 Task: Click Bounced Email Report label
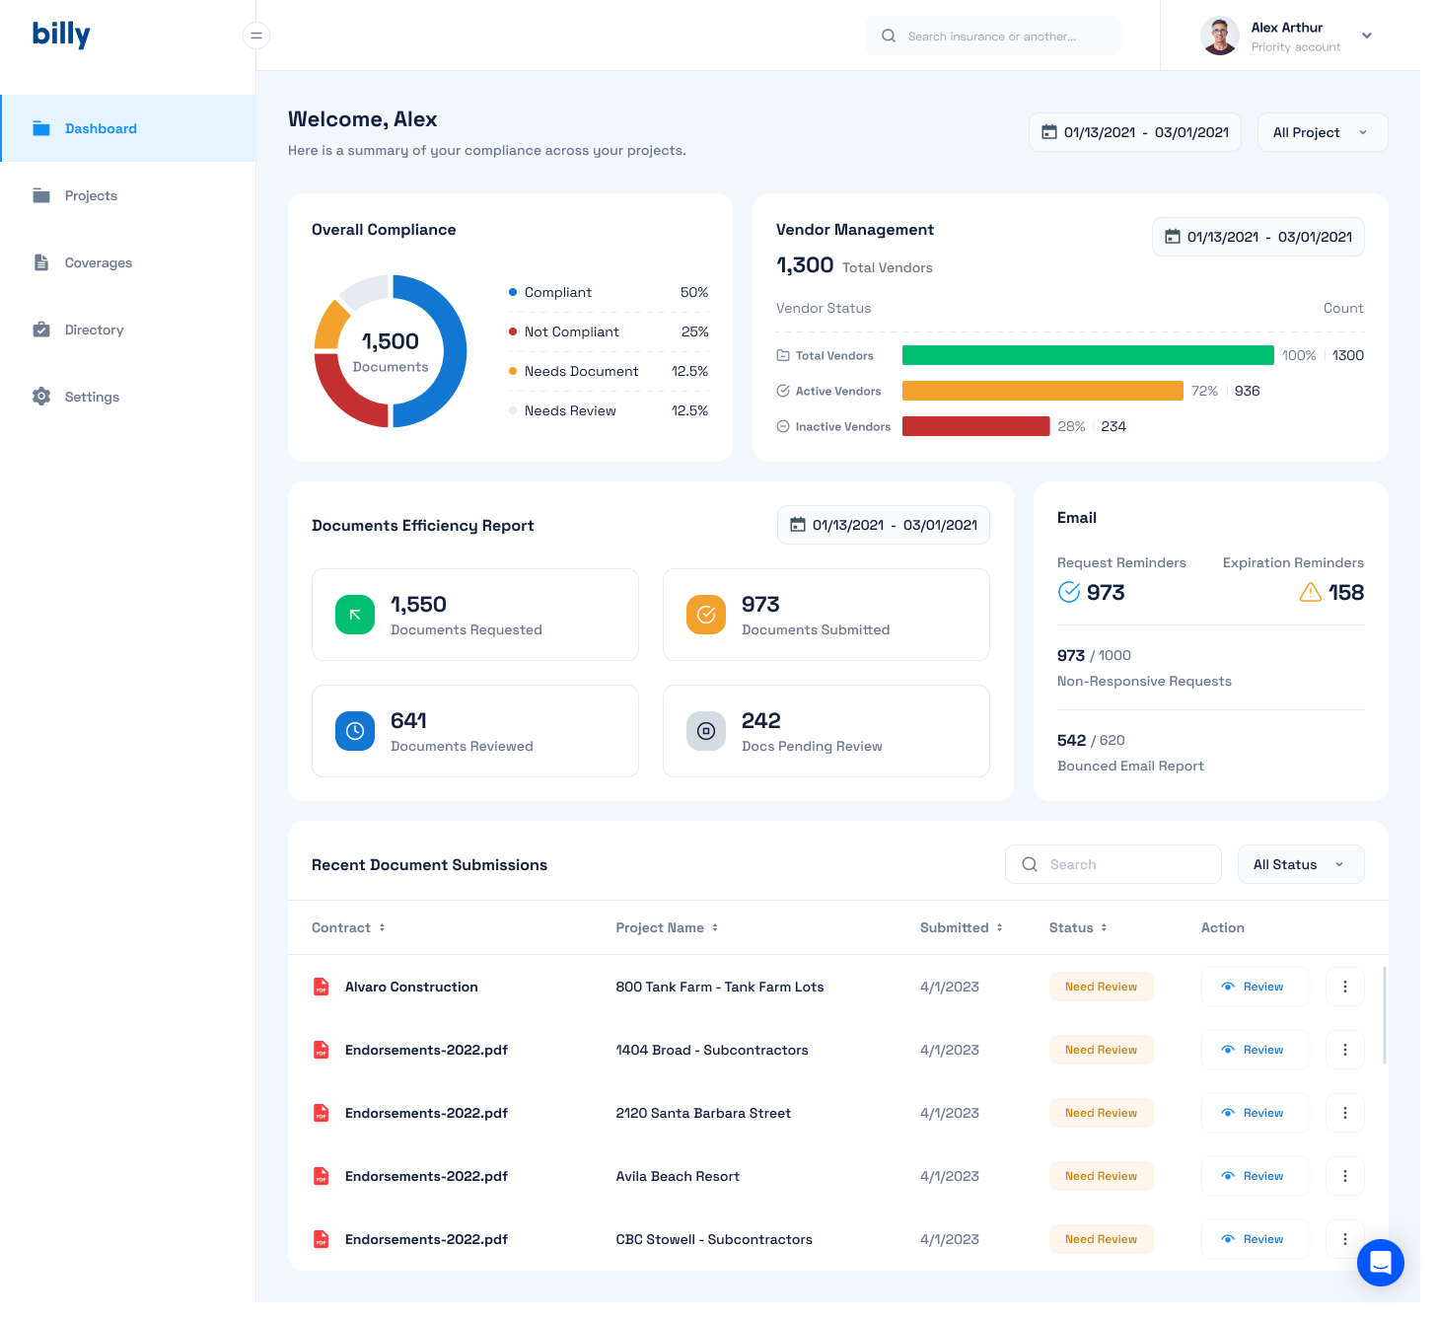tap(1130, 766)
